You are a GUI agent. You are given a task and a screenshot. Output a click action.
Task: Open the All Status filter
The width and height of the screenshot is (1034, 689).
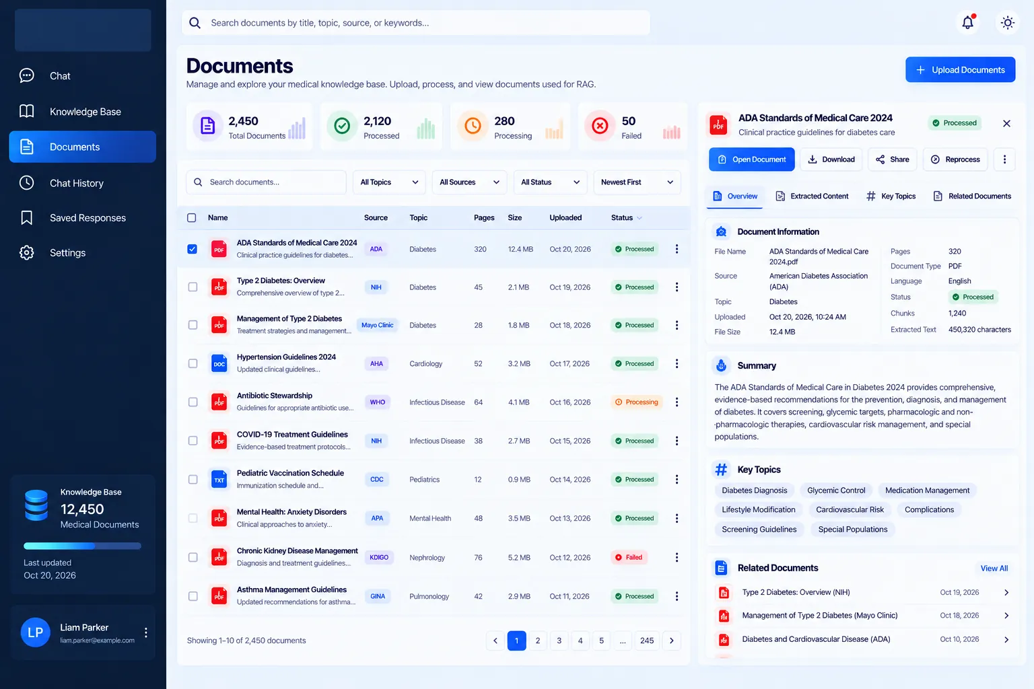click(x=550, y=182)
